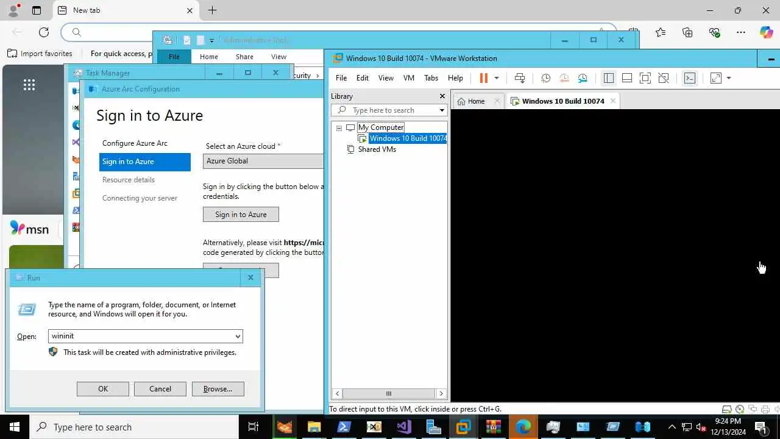Click the Edge favorites star icon
The image size is (780, 439).
coord(661,32)
